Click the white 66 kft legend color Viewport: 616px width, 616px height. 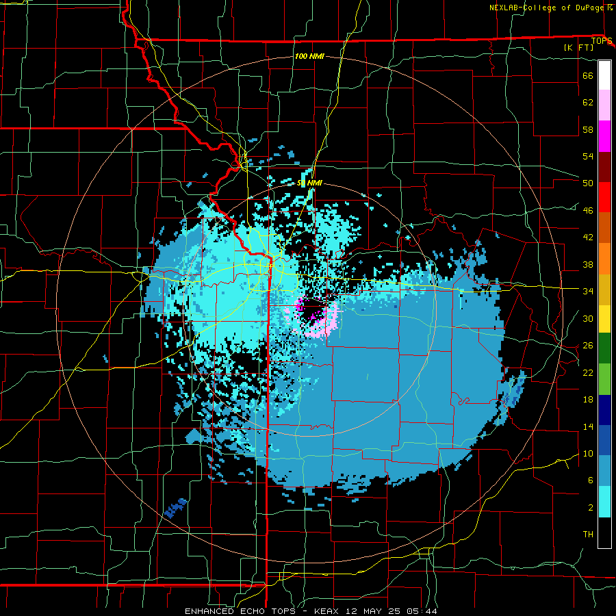pyautogui.click(x=604, y=75)
